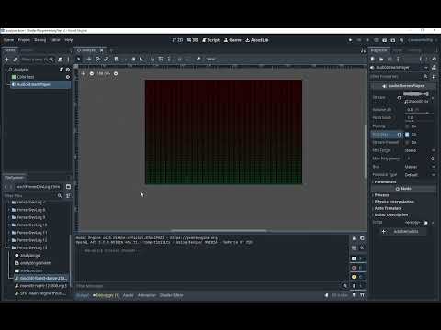Click the viewport horizontal scrollbar
This screenshot has width=441, height=330.
(219, 231)
